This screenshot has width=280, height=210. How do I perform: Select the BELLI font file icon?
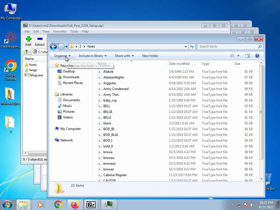(x=100, y=118)
